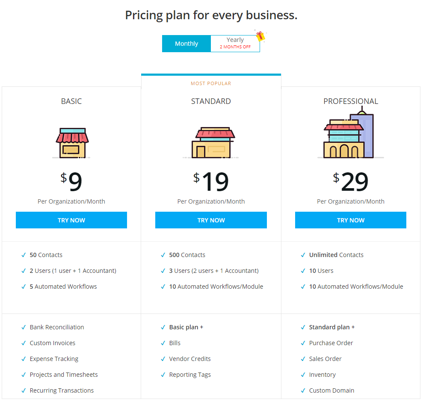Try the Professional plan now
This screenshot has height=414, width=426.
tap(351, 220)
